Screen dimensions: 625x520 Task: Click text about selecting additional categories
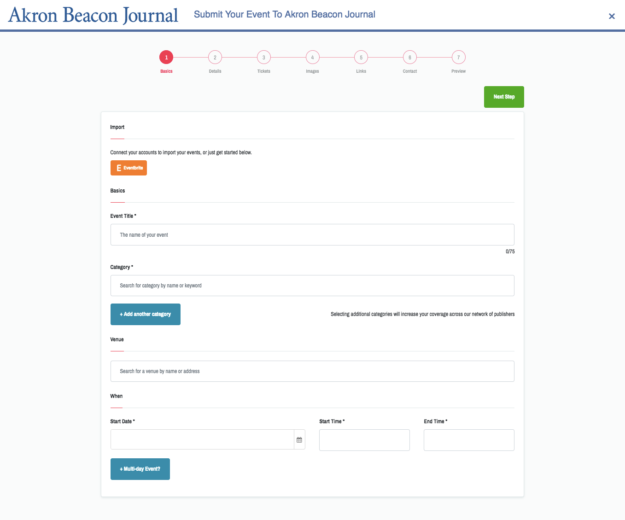pyautogui.click(x=422, y=314)
